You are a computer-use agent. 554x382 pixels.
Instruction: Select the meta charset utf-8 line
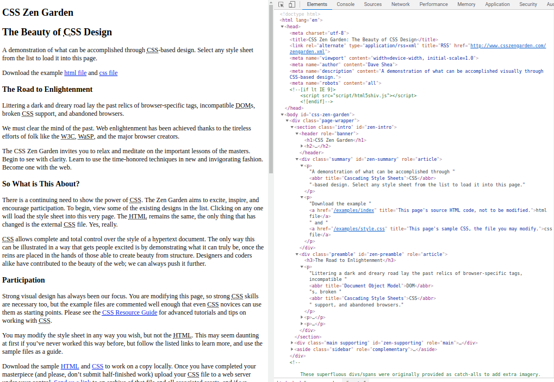319,33
